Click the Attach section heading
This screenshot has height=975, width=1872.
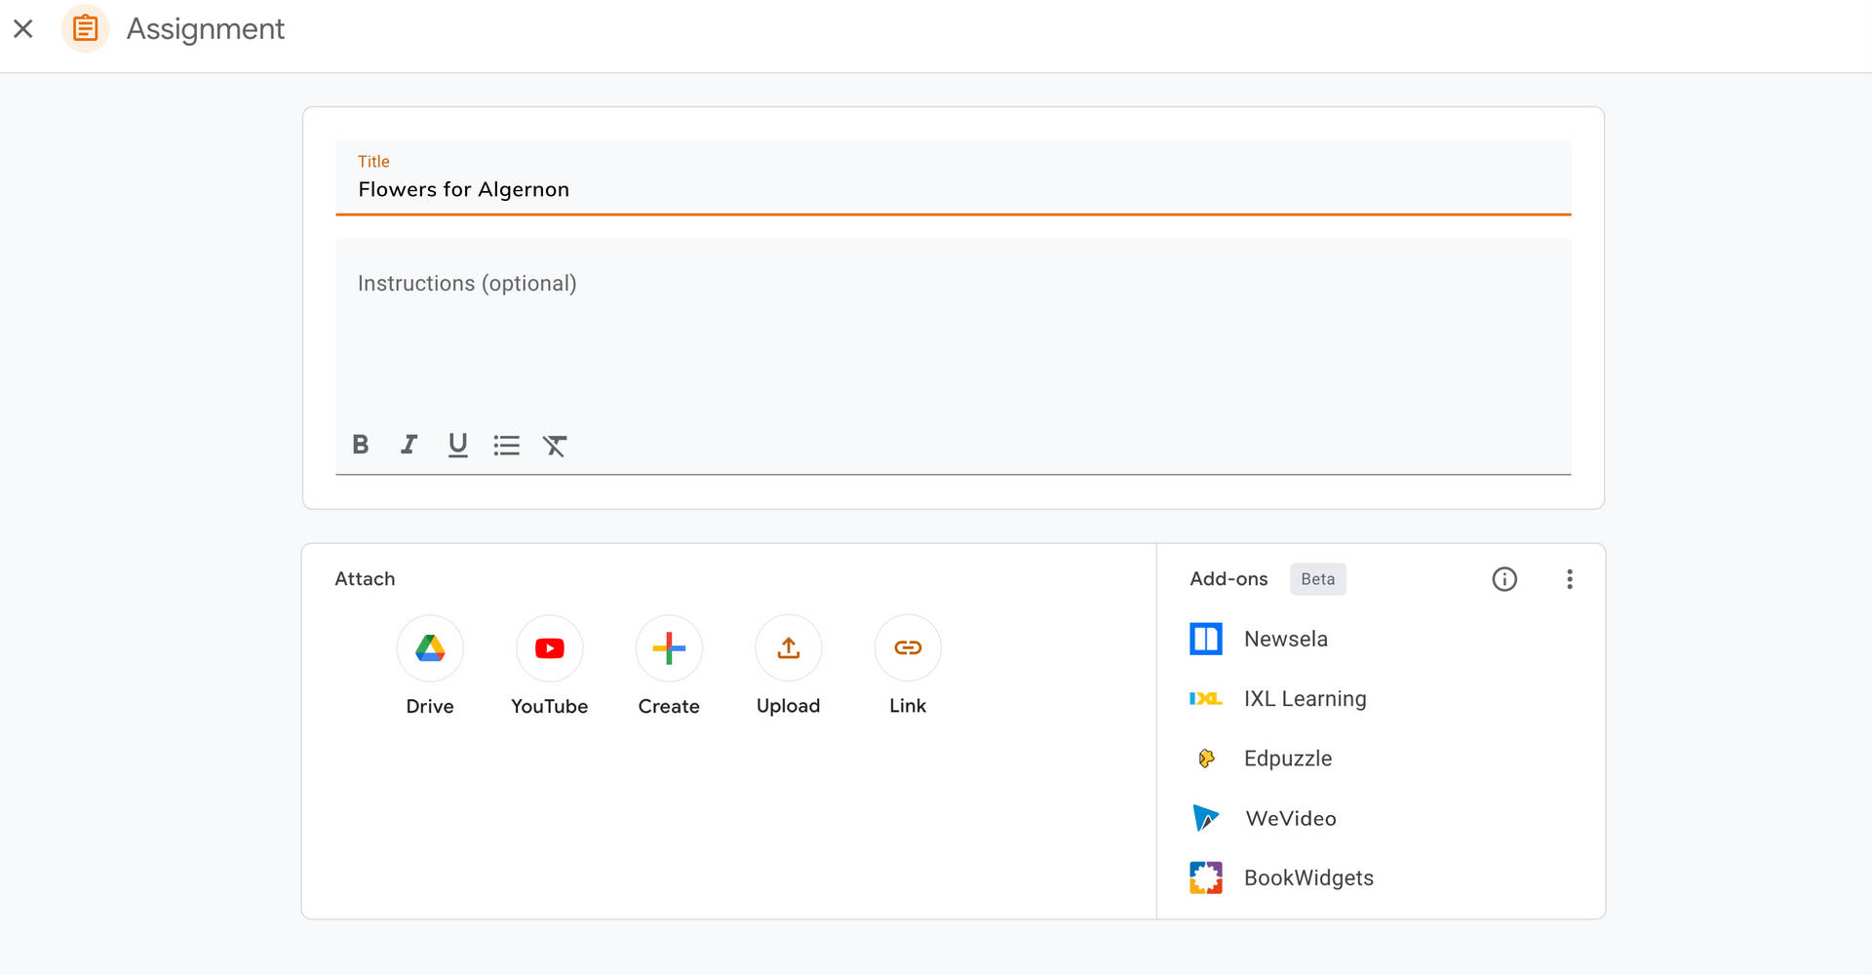pos(365,579)
